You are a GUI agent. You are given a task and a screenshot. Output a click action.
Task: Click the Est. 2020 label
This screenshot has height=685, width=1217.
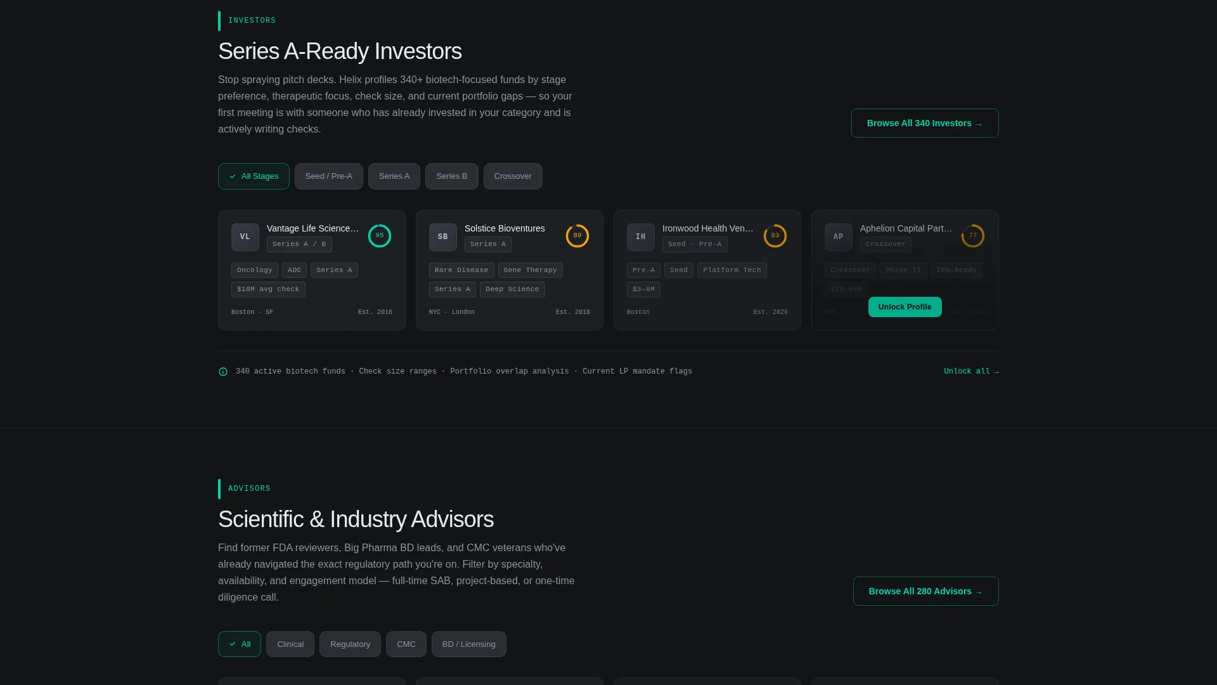[771, 312]
